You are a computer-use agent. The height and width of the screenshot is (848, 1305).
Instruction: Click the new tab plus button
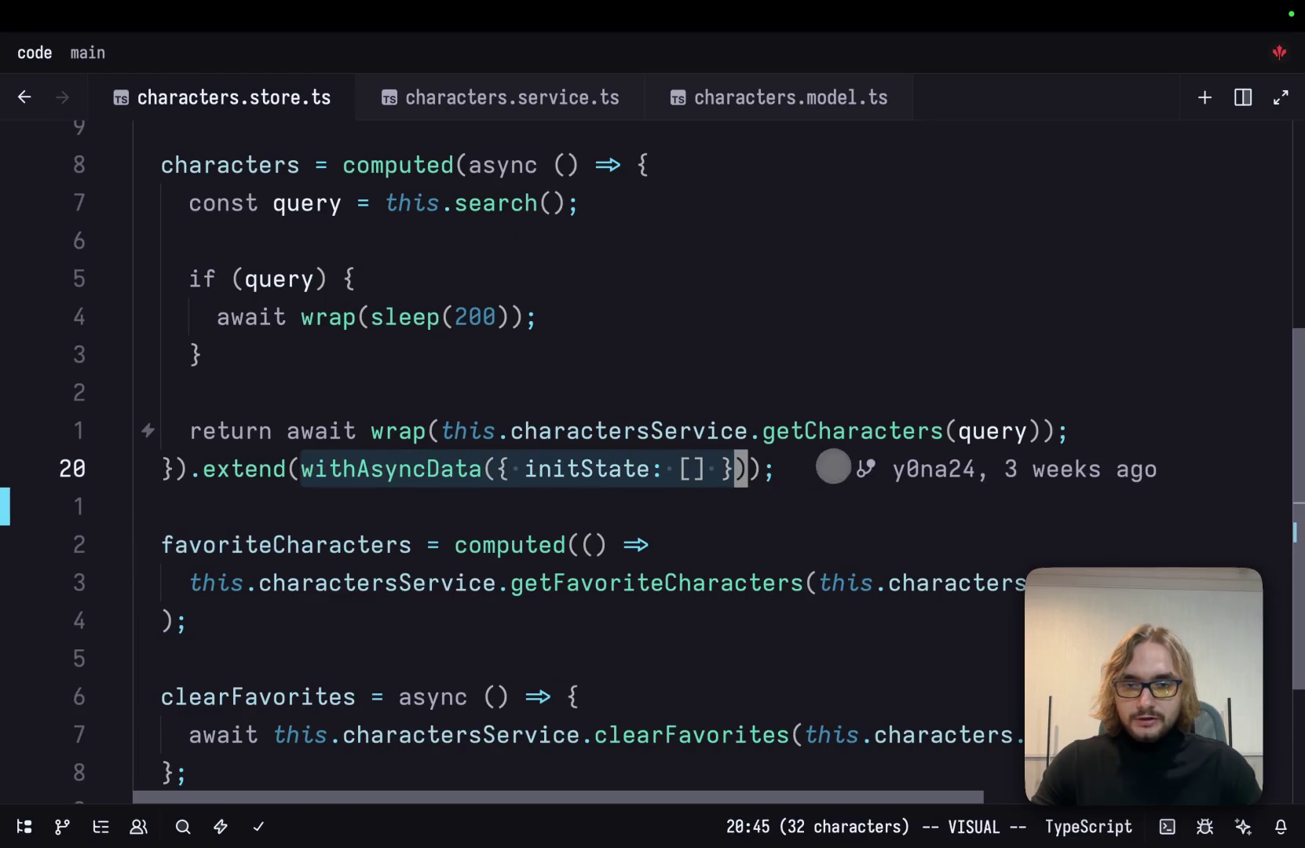[x=1204, y=97]
